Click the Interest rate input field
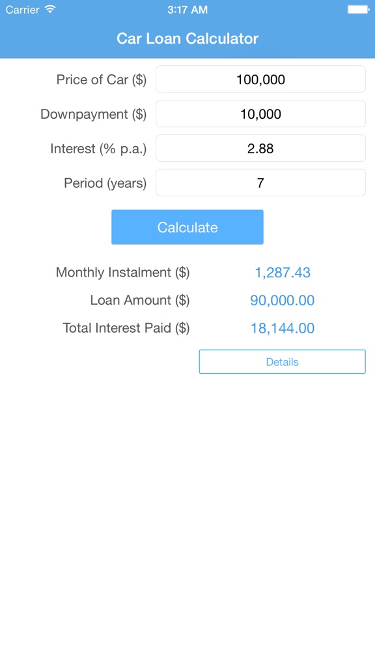The height and width of the screenshot is (668, 375). point(260,148)
